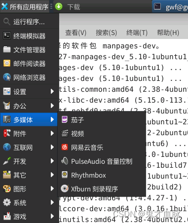Expand the 游戏 submenu arrow

[x=52, y=216]
